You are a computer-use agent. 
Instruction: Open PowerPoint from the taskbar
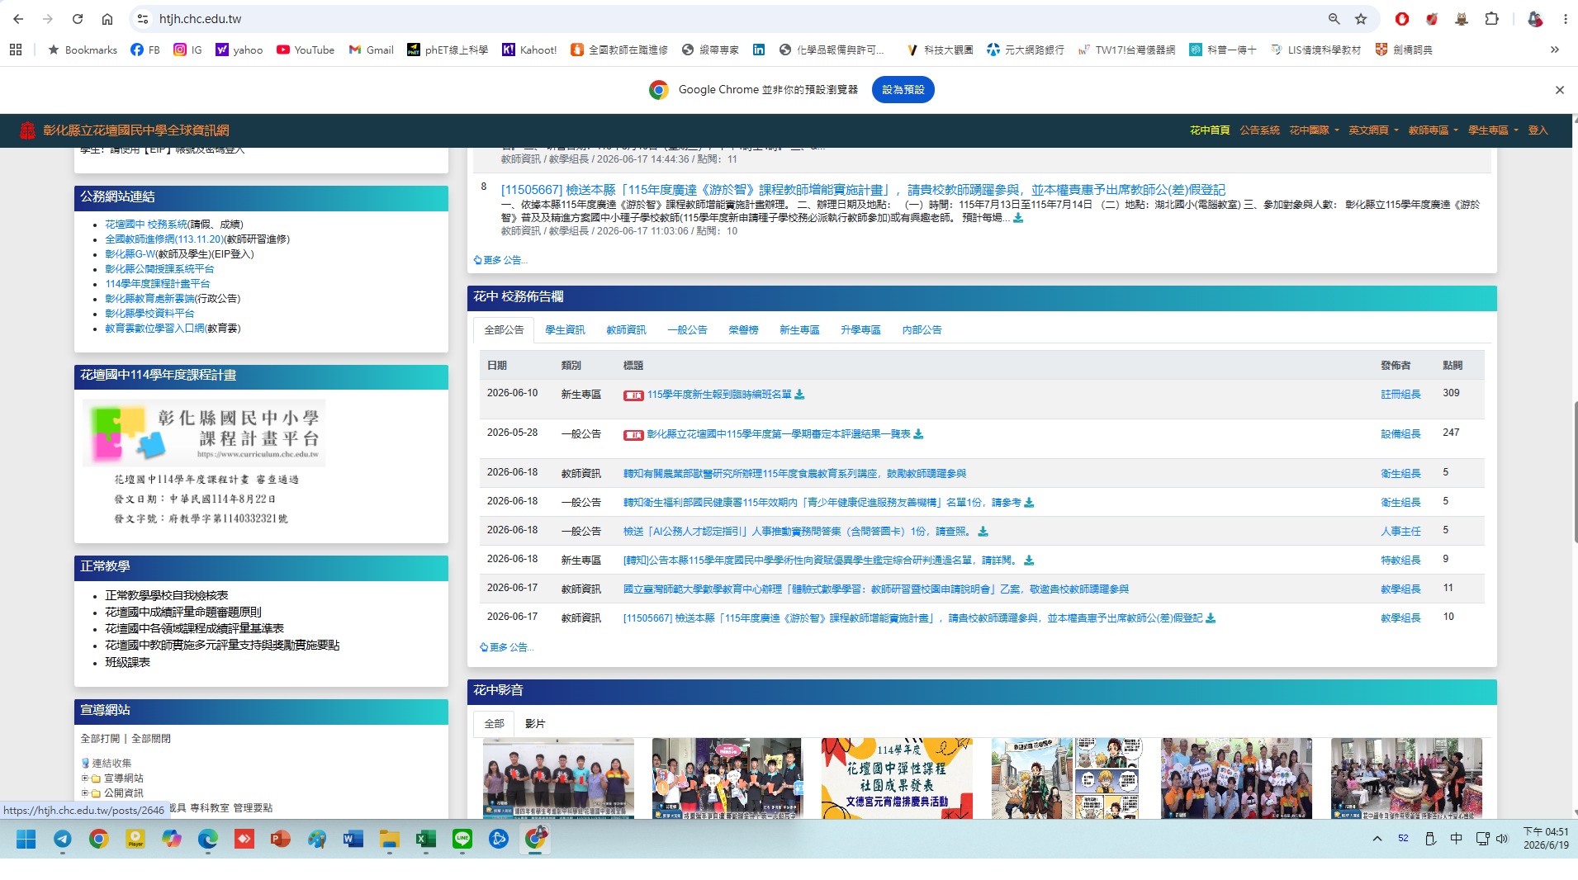[281, 840]
